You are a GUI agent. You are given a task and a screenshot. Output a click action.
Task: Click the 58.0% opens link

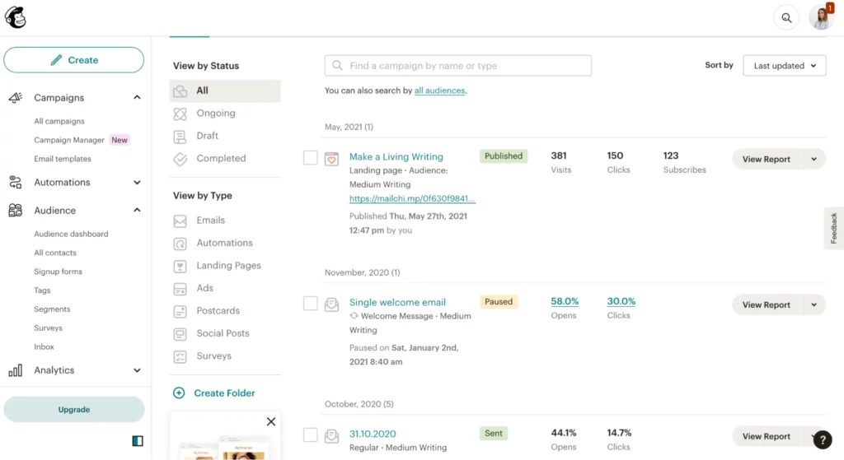pos(565,301)
